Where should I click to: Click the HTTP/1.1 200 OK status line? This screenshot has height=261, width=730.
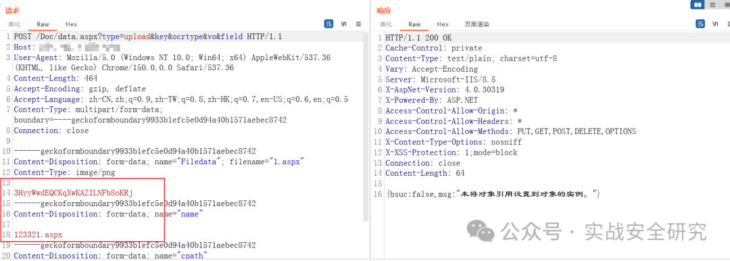tap(418, 38)
